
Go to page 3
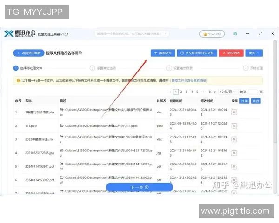[x=186, y=92]
